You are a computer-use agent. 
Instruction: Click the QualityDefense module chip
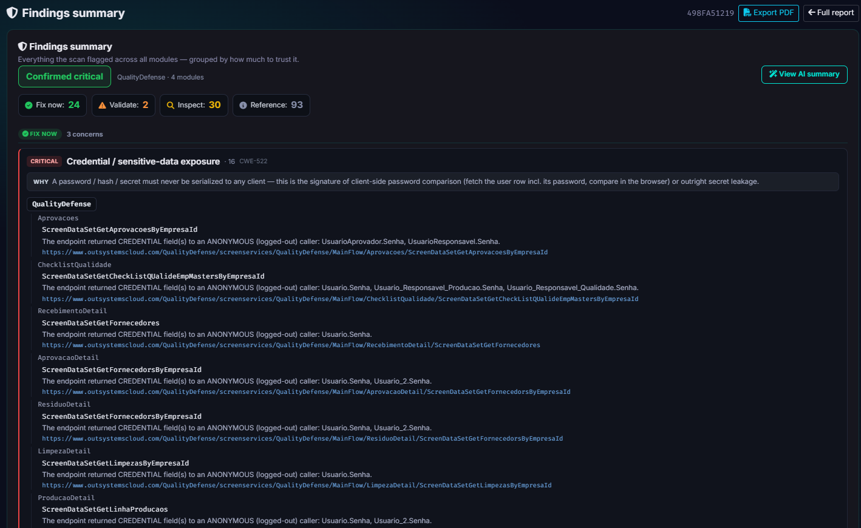[x=61, y=204]
